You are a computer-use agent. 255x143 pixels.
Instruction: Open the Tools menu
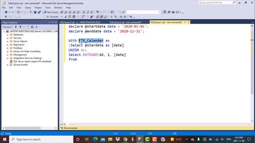[48, 8]
